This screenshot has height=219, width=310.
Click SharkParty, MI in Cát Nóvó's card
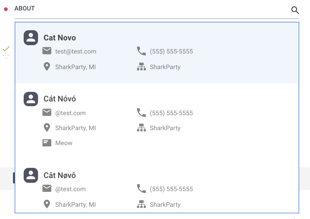[x=75, y=128]
